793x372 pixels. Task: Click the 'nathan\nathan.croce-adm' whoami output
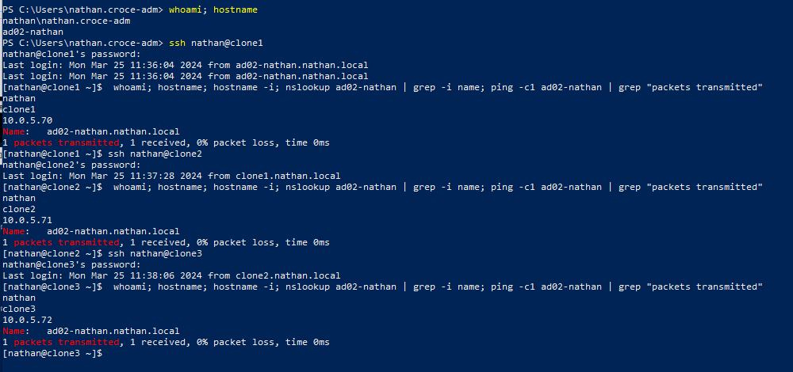[x=67, y=21]
